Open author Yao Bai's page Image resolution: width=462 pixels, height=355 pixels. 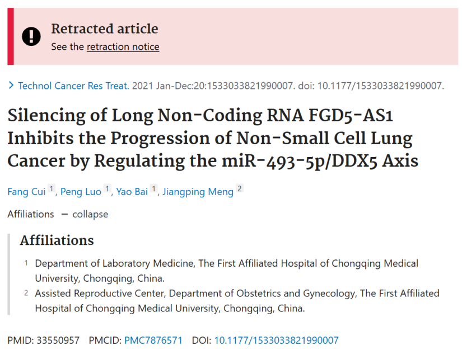click(132, 191)
